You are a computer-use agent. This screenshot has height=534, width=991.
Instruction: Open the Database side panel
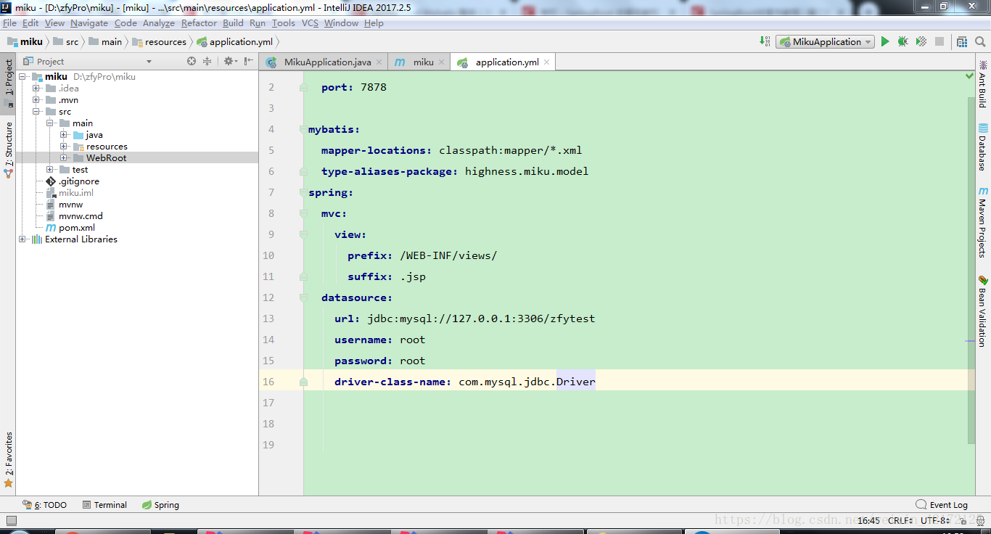point(983,147)
